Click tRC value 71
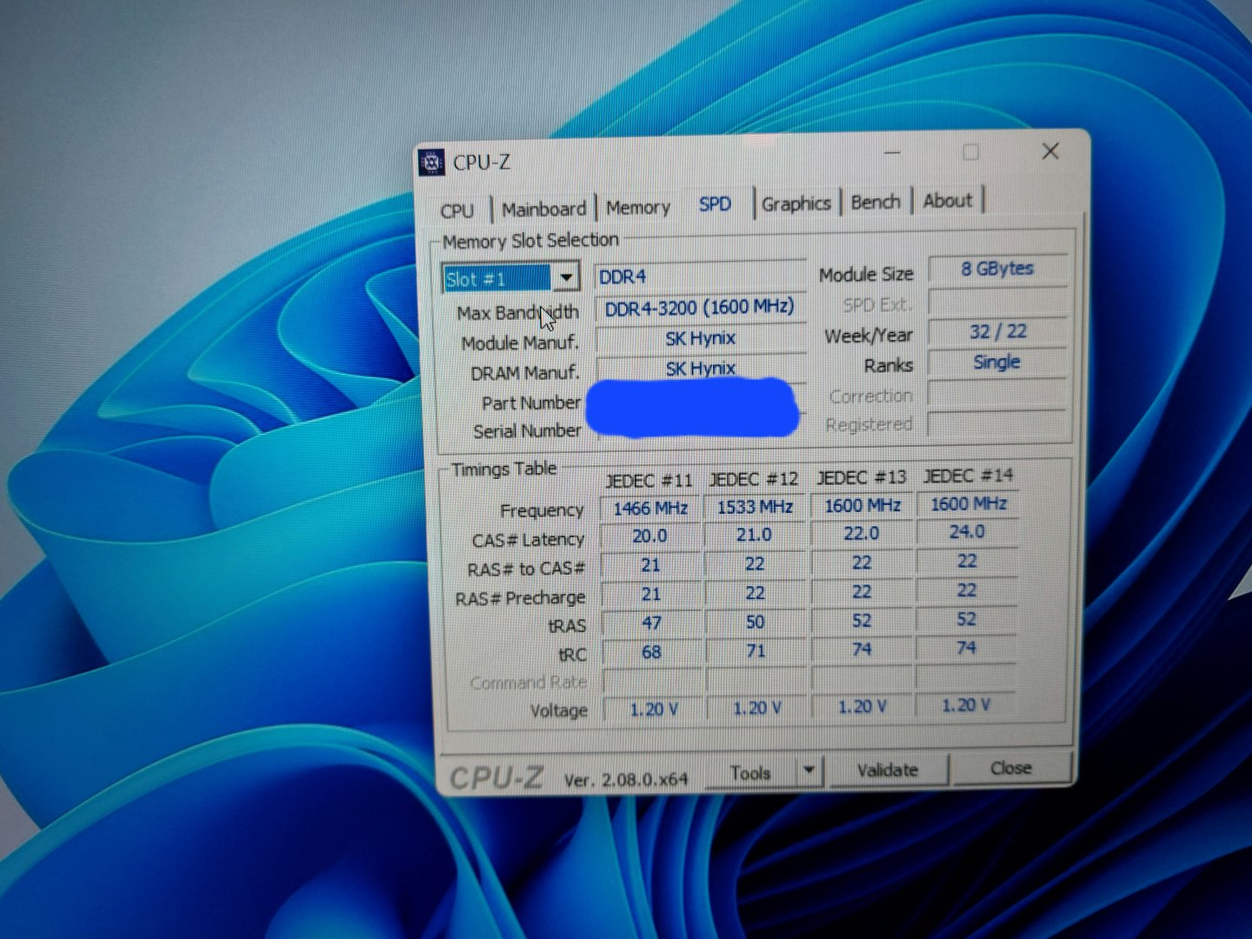Image resolution: width=1252 pixels, height=939 pixels. tap(756, 650)
